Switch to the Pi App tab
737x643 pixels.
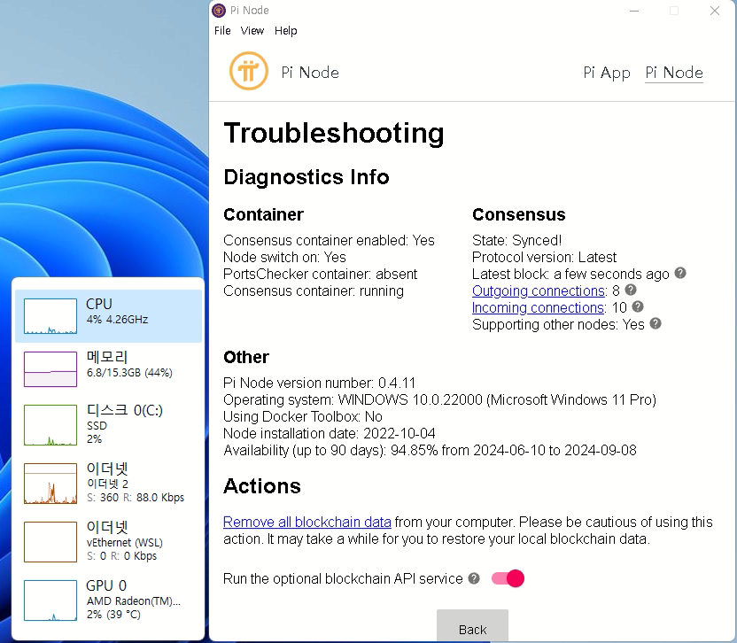tap(606, 73)
